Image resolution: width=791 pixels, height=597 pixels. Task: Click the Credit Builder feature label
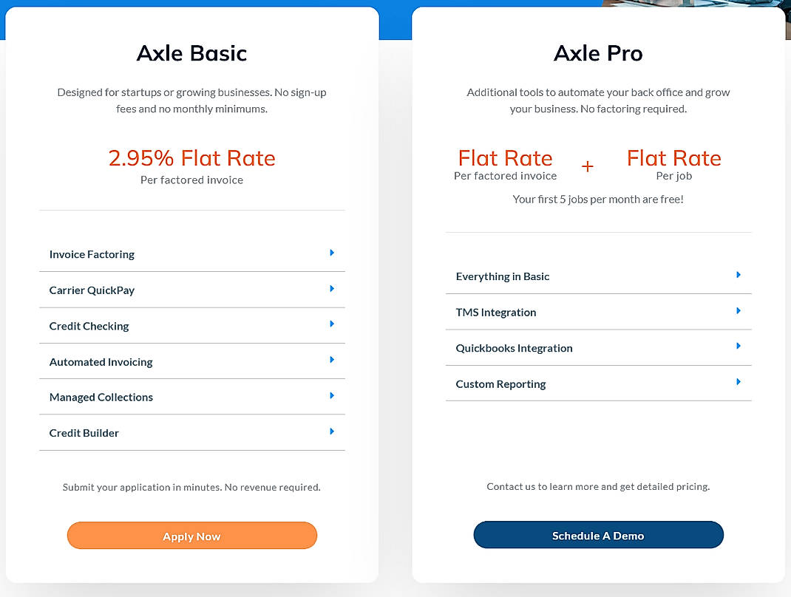point(84,432)
